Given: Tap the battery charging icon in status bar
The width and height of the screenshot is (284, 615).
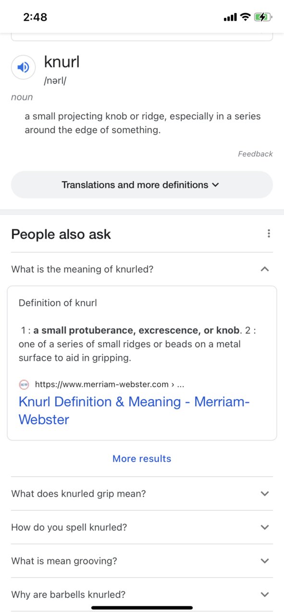Looking at the screenshot, I should [x=263, y=17].
